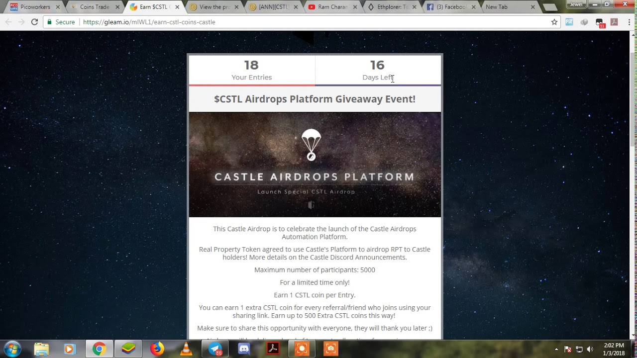Image resolution: width=637 pixels, height=358 pixels.
Task: Open the orange screenshot camera taskbar icon
Action: click(330, 349)
